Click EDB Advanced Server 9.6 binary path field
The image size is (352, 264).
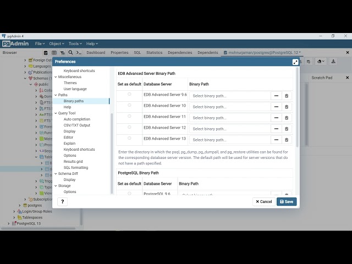point(230,96)
